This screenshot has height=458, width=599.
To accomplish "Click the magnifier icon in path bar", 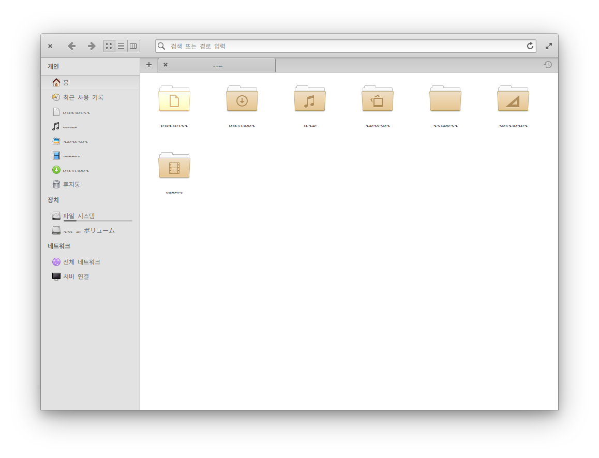I will (161, 46).
